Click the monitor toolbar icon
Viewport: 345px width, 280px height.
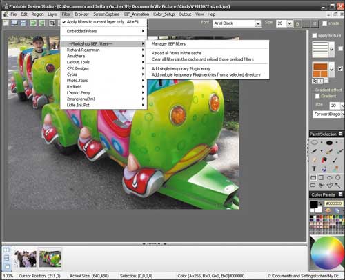(14, 23)
